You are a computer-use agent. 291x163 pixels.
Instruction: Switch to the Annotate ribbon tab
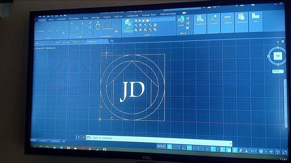[x=61, y=19]
